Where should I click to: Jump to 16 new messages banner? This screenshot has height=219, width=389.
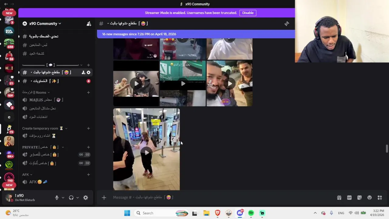(x=196, y=34)
